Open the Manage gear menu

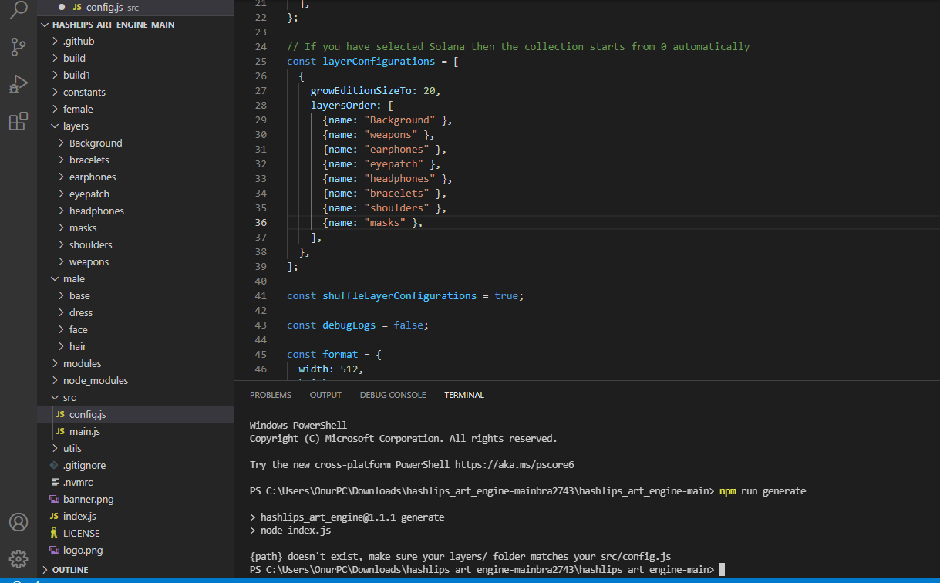pos(18,558)
